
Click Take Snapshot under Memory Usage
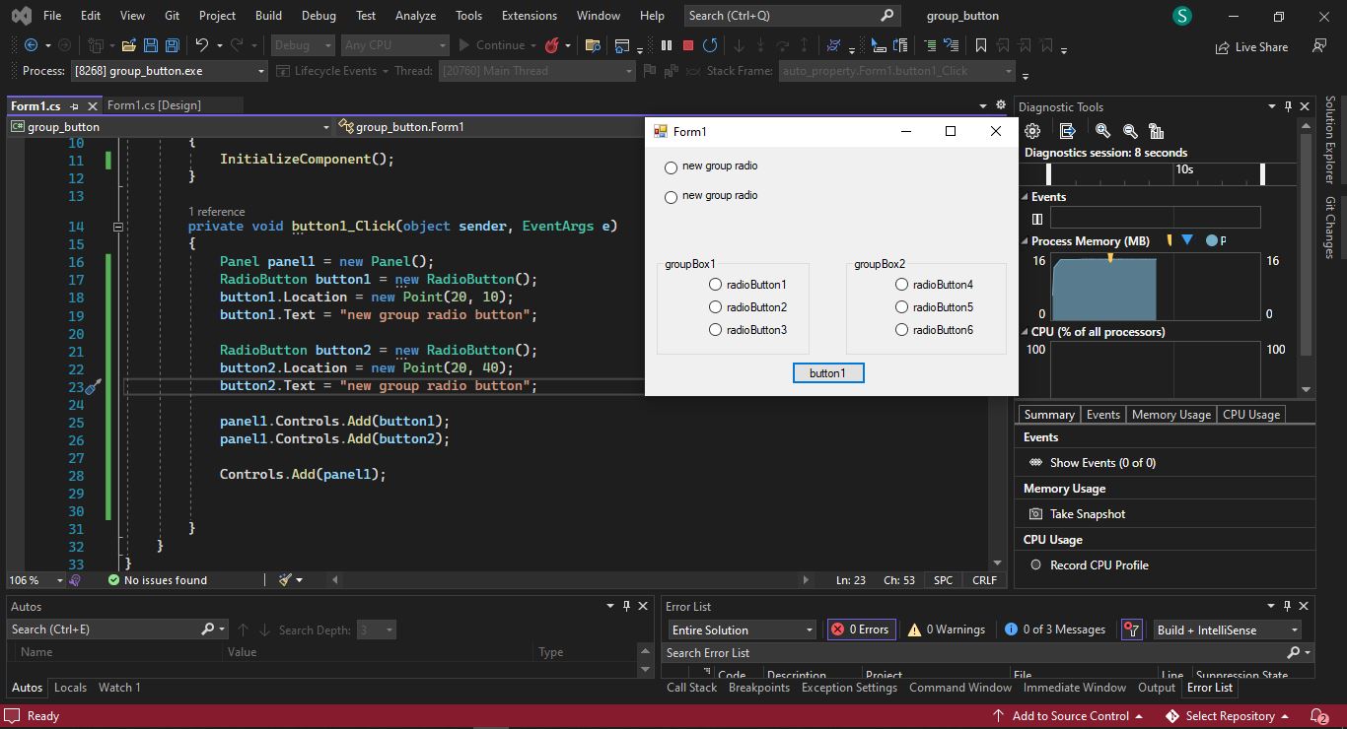pos(1087,514)
